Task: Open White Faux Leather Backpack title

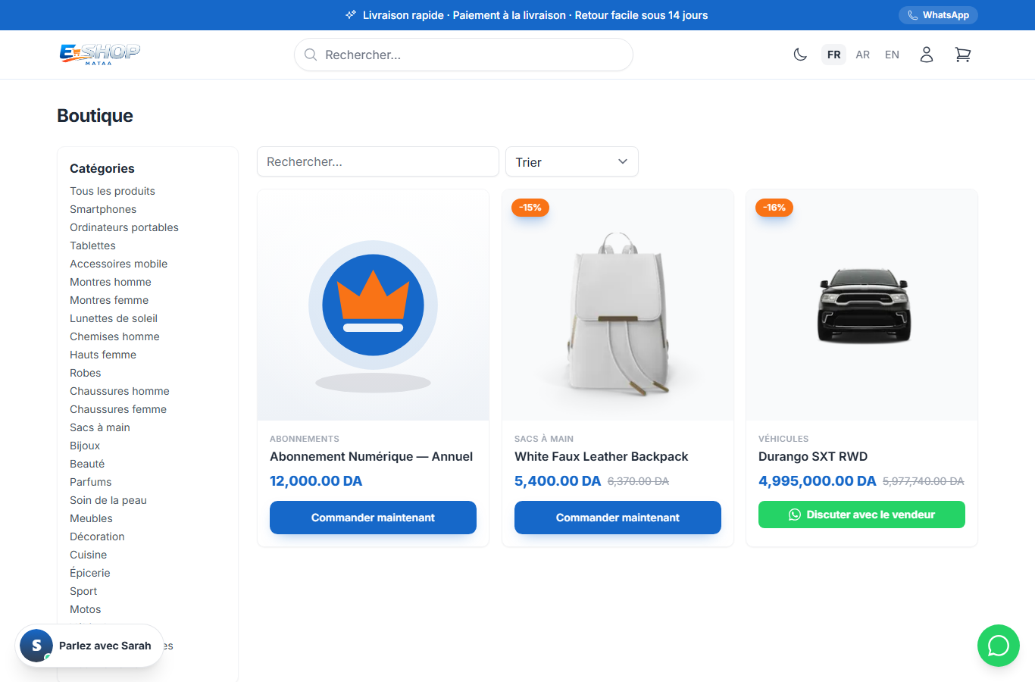Action: coord(602,456)
